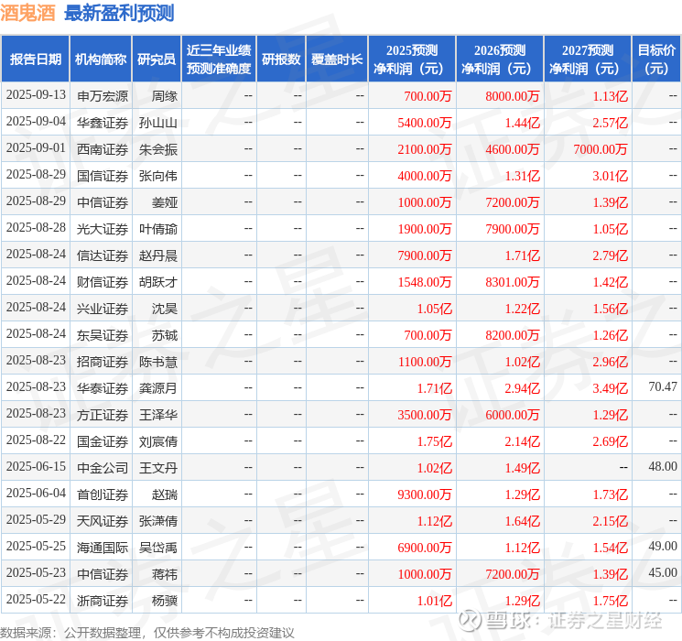Click analyst name 赵瑞
682x641 pixels.
coord(165,494)
